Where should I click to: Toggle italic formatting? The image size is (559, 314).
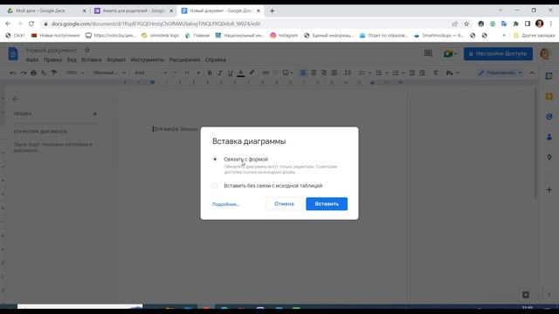pyautogui.click(x=220, y=73)
